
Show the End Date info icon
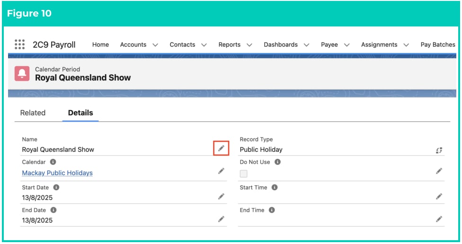[53, 210]
